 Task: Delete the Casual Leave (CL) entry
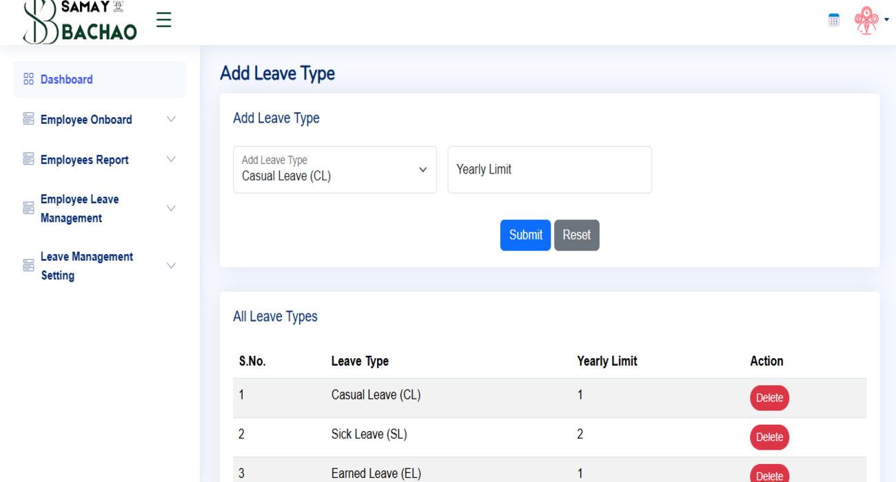pos(769,397)
